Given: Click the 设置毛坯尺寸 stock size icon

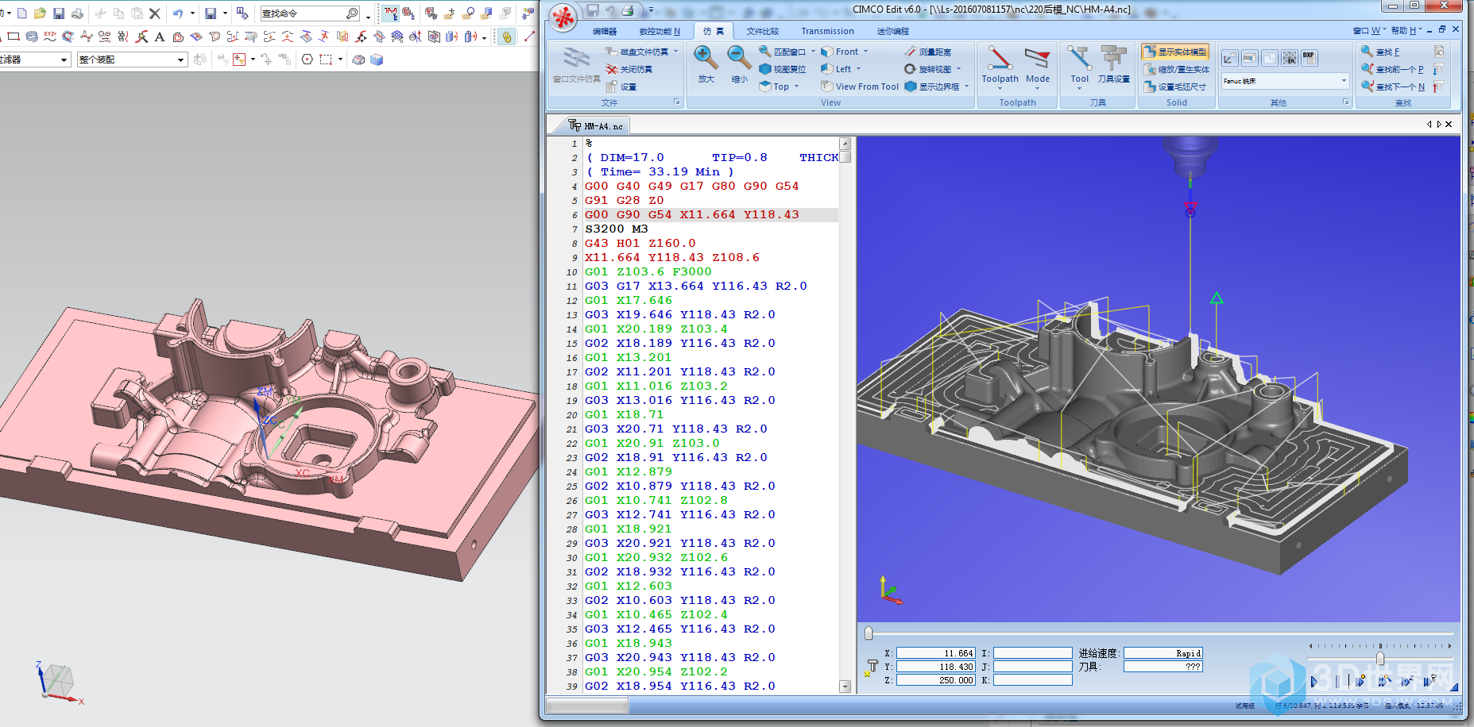Looking at the screenshot, I should coord(1149,87).
